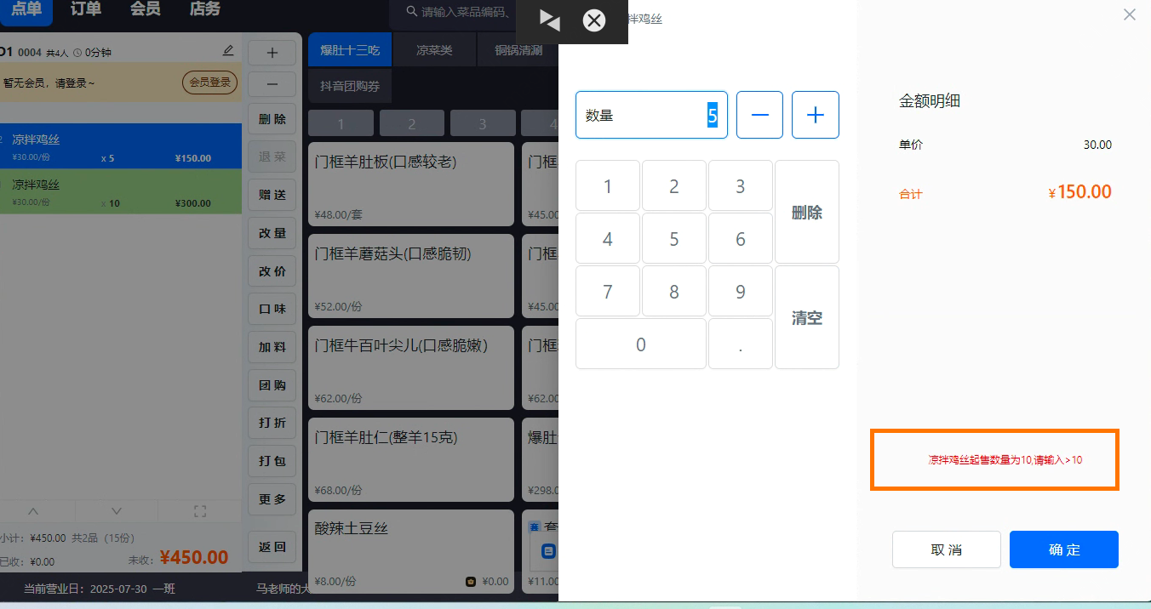Tap keypad digit 3
This screenshot has height=609, width=1151.
pos(741,186)
